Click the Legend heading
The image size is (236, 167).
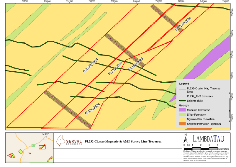[184, 83]
